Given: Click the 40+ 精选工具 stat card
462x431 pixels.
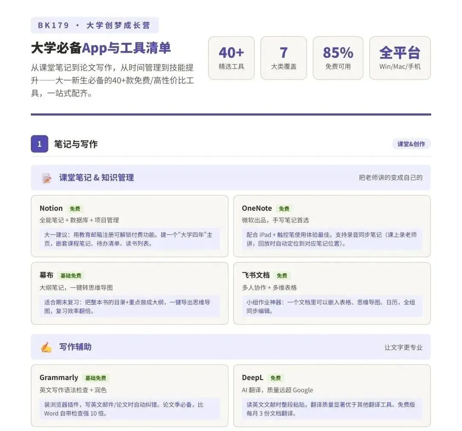Looking at the screenshot, I should click(231, 58).
